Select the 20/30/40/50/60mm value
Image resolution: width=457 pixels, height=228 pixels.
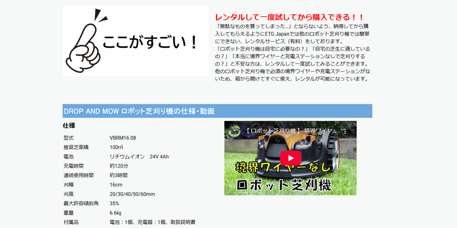132,194
